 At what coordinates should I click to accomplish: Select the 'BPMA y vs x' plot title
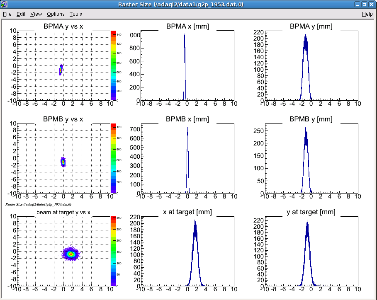(63, 27)
